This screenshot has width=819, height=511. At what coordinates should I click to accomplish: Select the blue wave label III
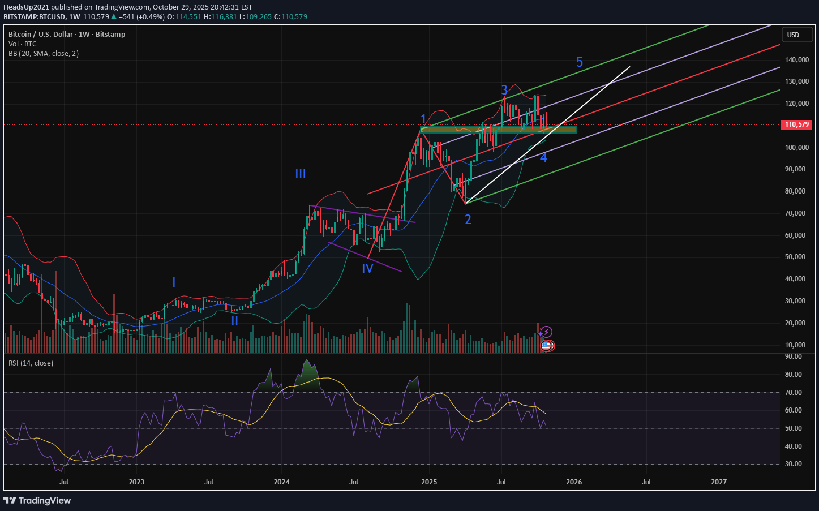(300, 174)
